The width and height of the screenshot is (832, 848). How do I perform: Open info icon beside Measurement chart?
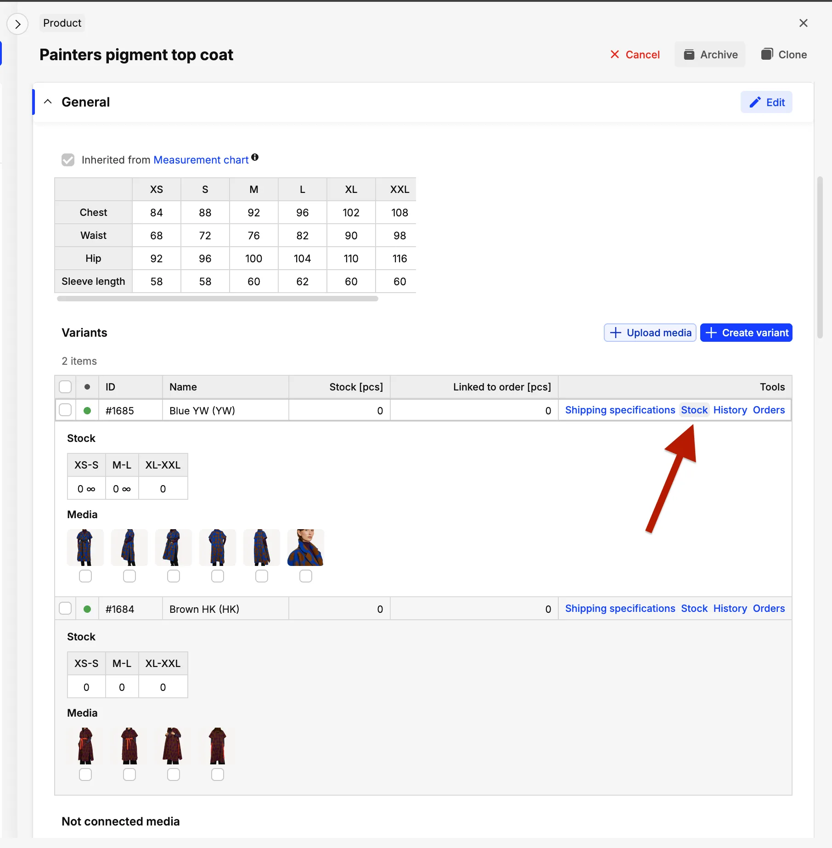click(x=255, y=158)
